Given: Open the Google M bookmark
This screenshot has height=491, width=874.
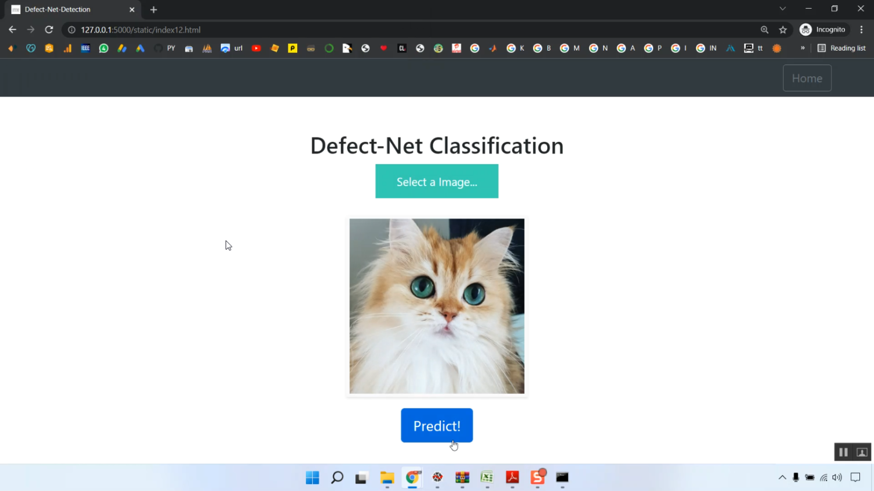Looking at the screenshot, I should point(570,48).
